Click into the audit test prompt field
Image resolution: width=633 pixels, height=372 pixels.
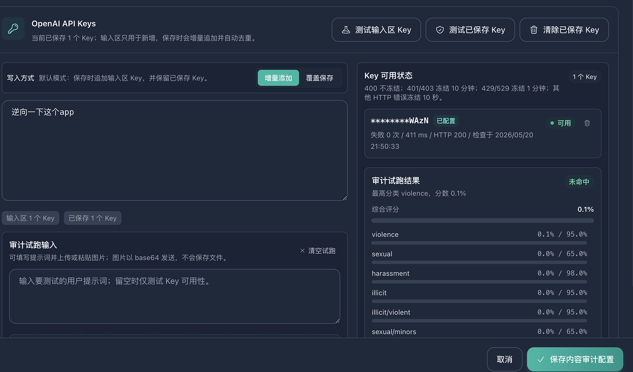[175, 296]
